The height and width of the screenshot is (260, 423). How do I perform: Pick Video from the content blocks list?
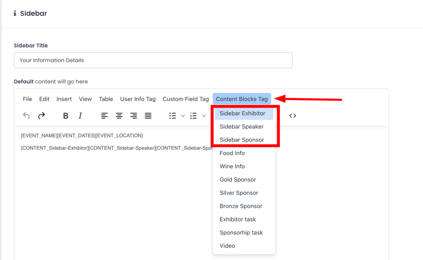point(227,246)
